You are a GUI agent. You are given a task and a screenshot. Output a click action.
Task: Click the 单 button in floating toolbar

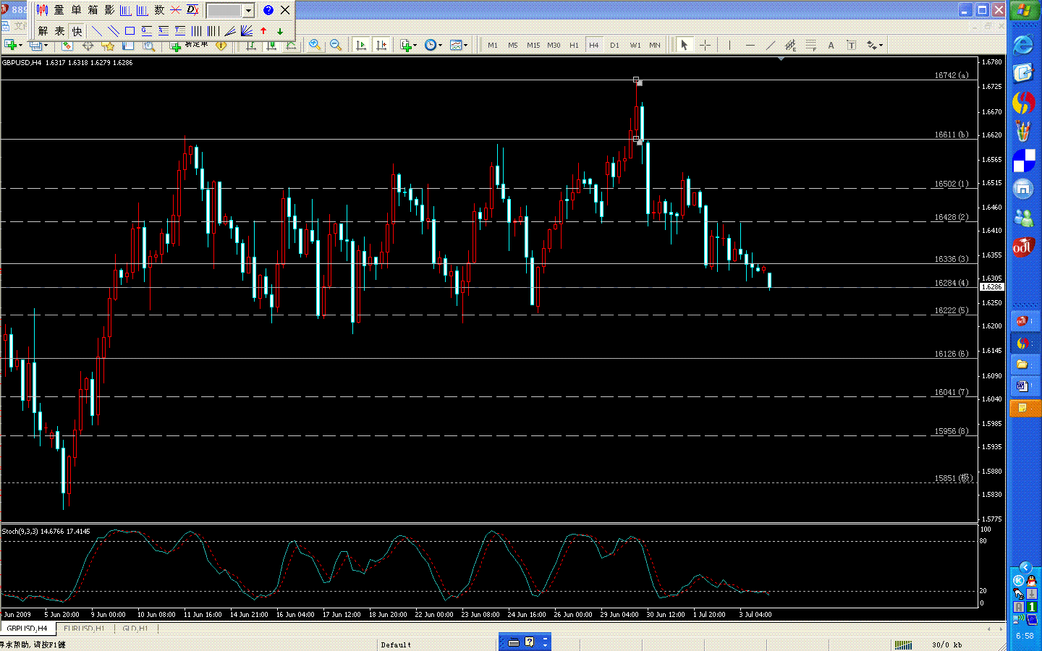pyautogui.click(x=76, y=10)
